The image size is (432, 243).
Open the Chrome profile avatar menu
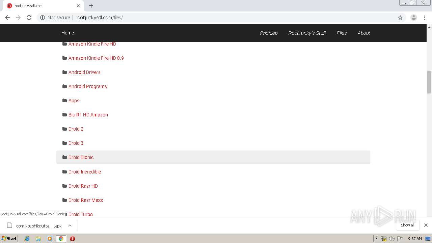(x=414, y=18)
